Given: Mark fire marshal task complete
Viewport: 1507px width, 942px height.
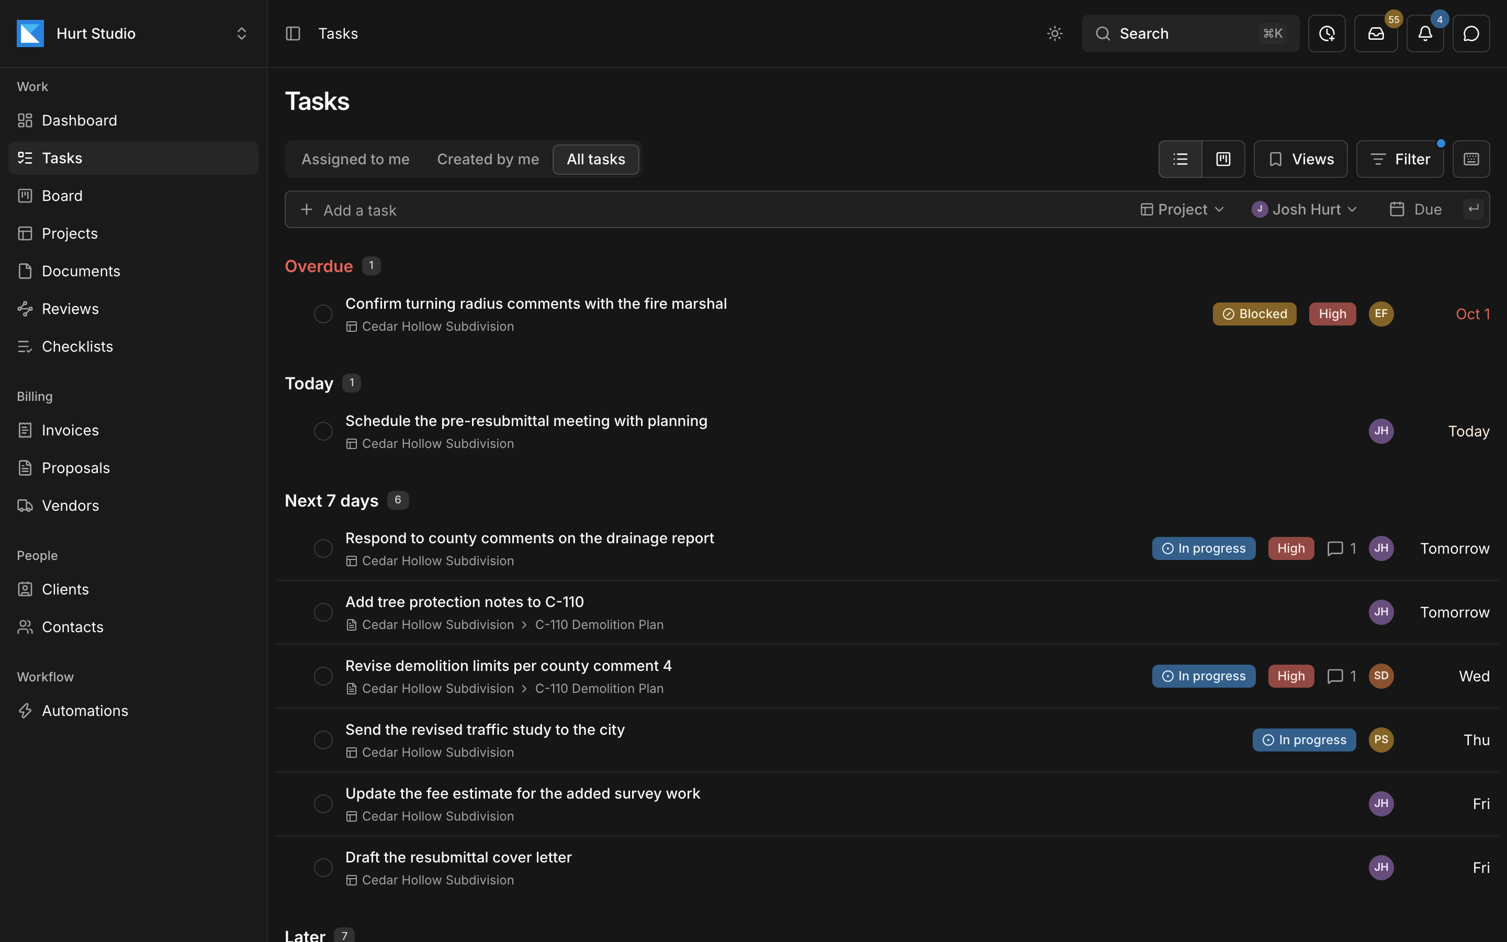Looking at the screenshot, I should pos(322,314).
